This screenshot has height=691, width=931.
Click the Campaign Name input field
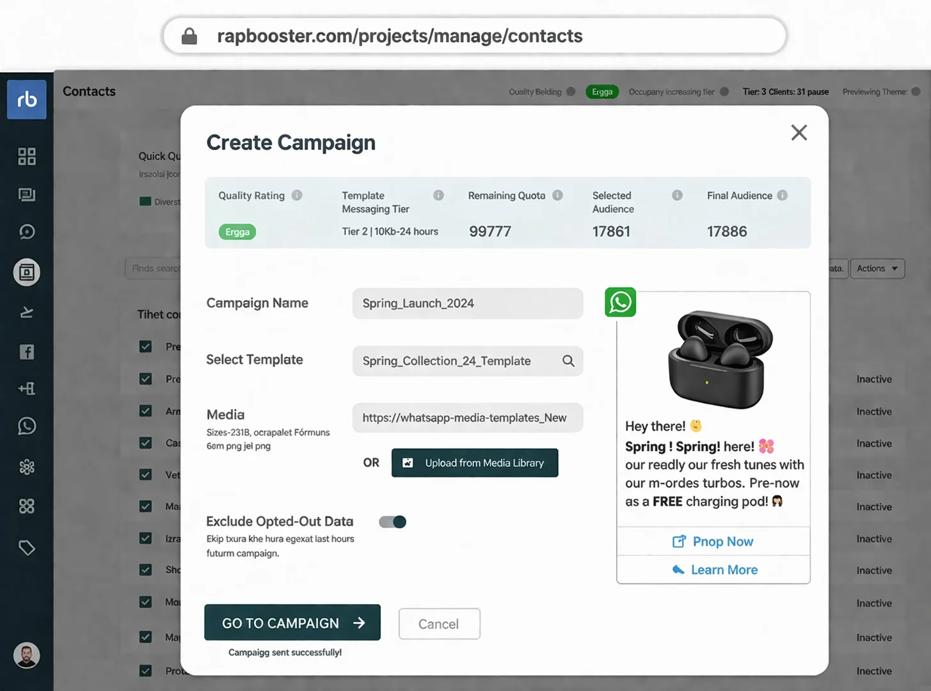coord(467,303)
